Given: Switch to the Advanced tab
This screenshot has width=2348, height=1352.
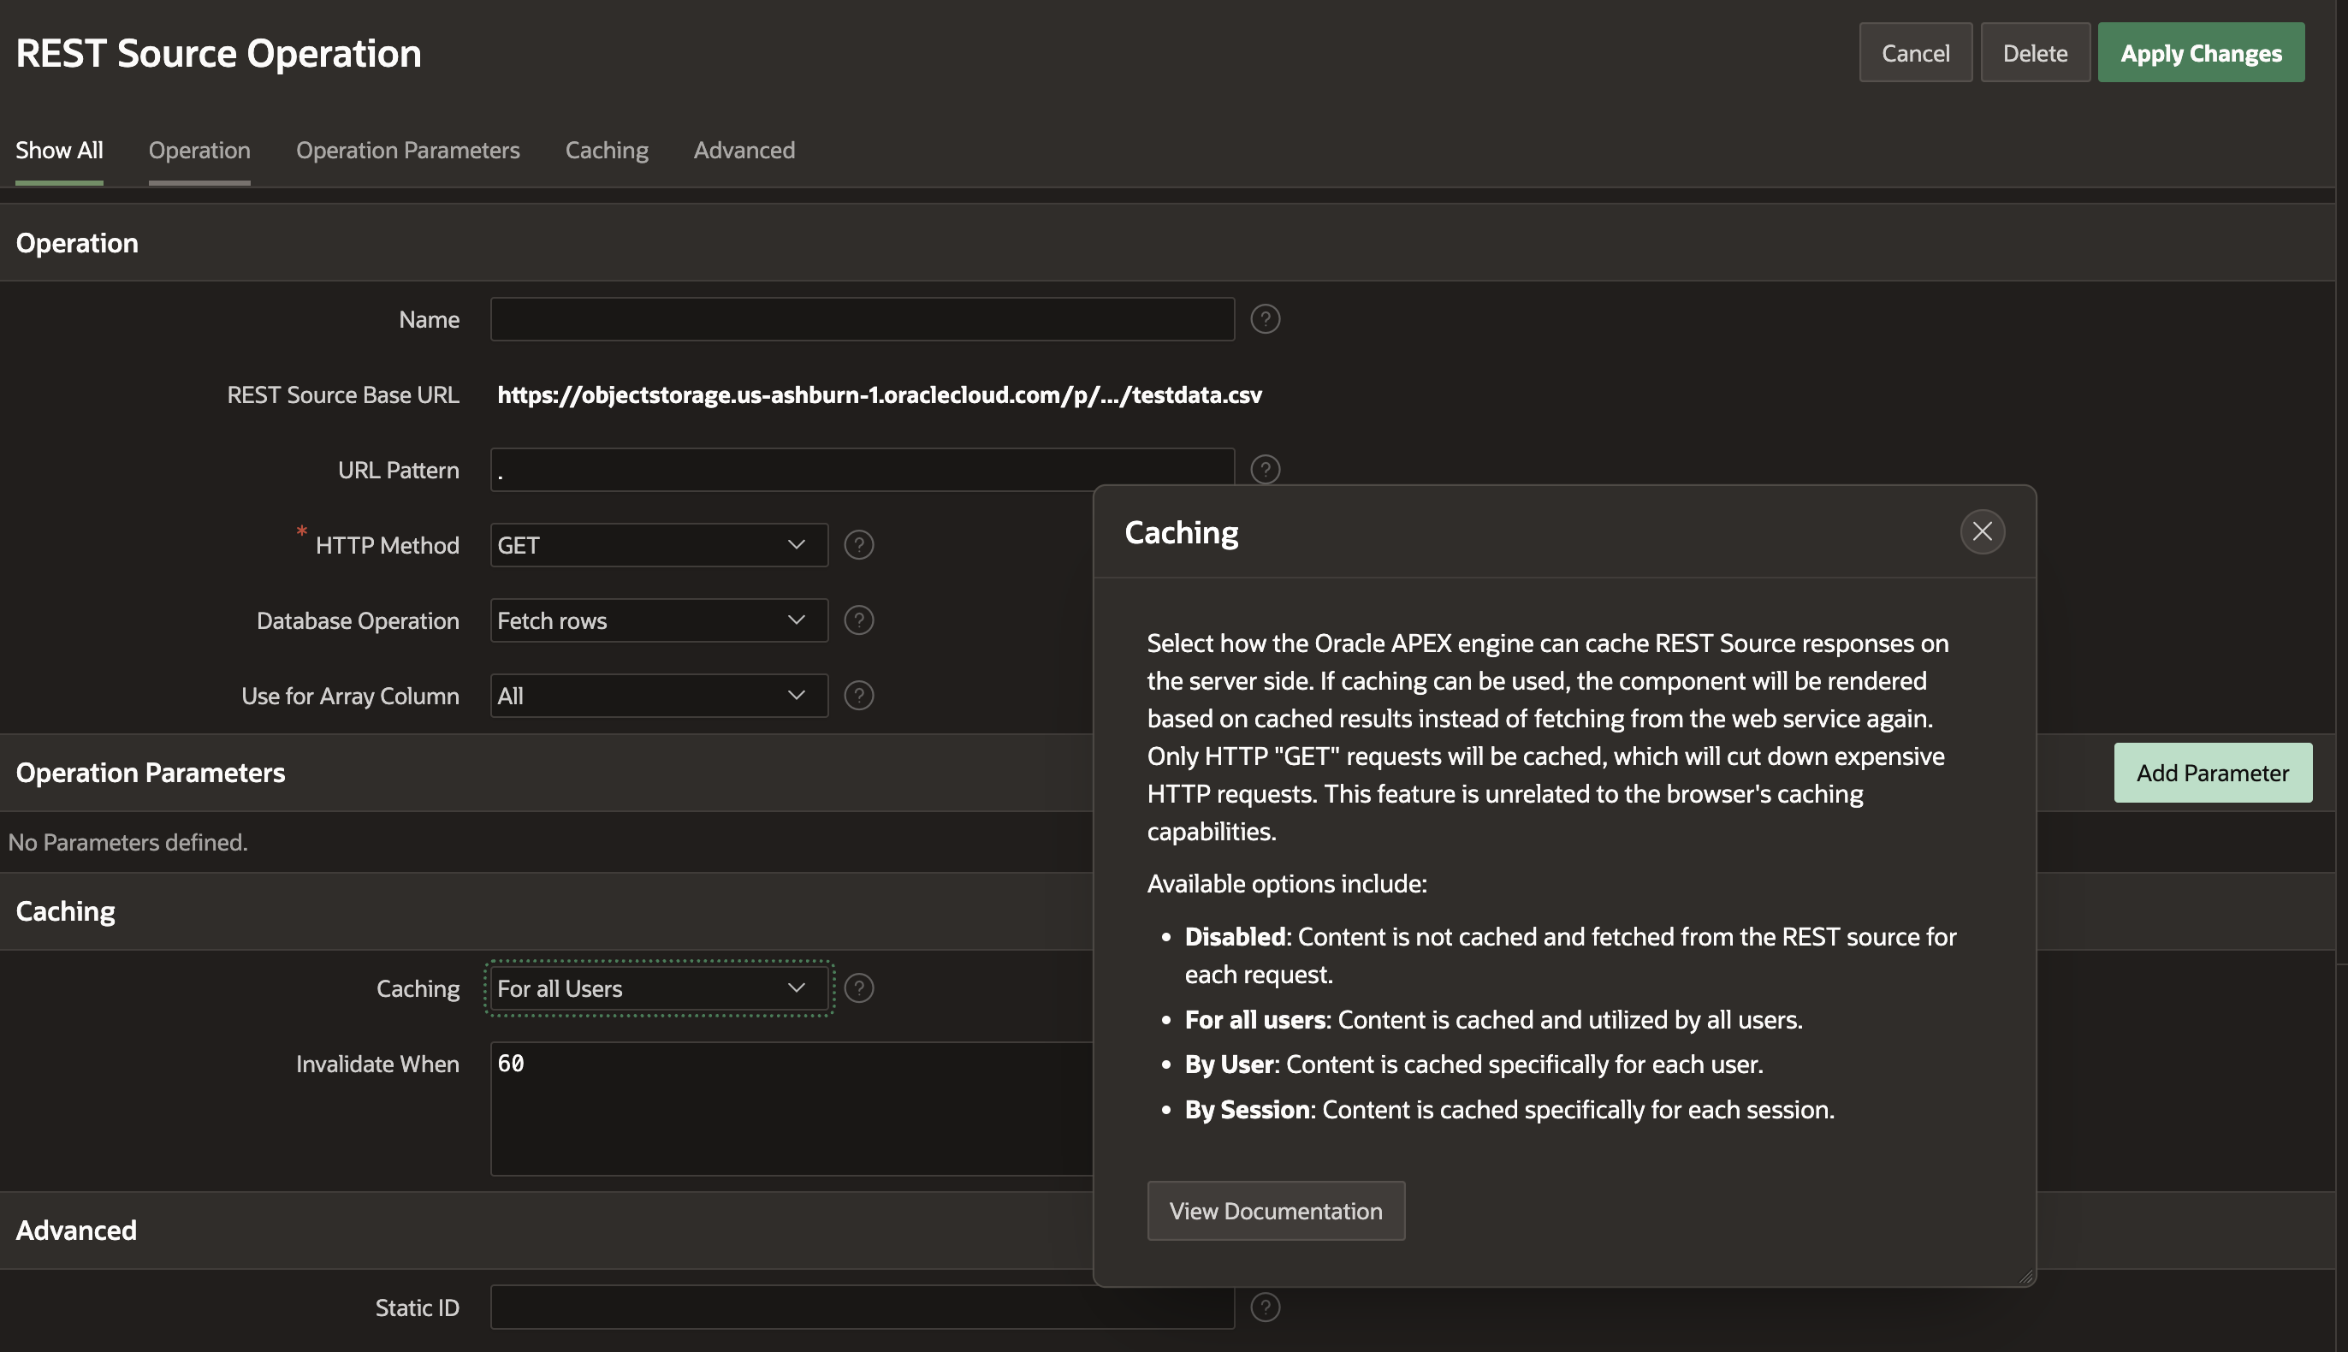Looking at the screenshot, I should pos(744,151).
